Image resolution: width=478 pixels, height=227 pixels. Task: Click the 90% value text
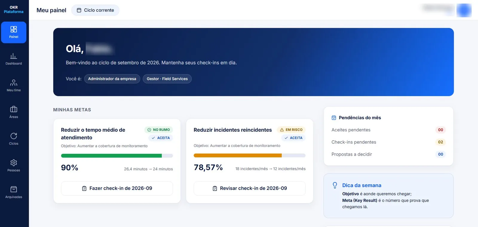70,168
